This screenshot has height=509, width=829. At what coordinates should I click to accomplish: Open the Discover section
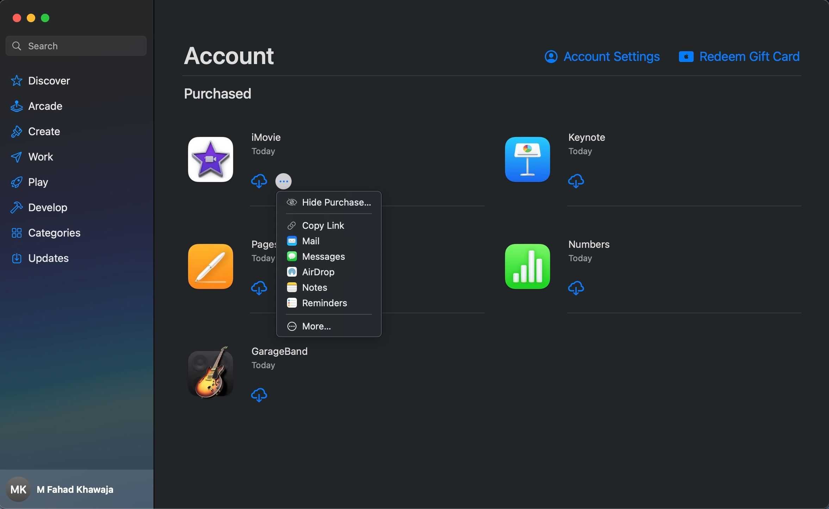[x=76, y=81]
